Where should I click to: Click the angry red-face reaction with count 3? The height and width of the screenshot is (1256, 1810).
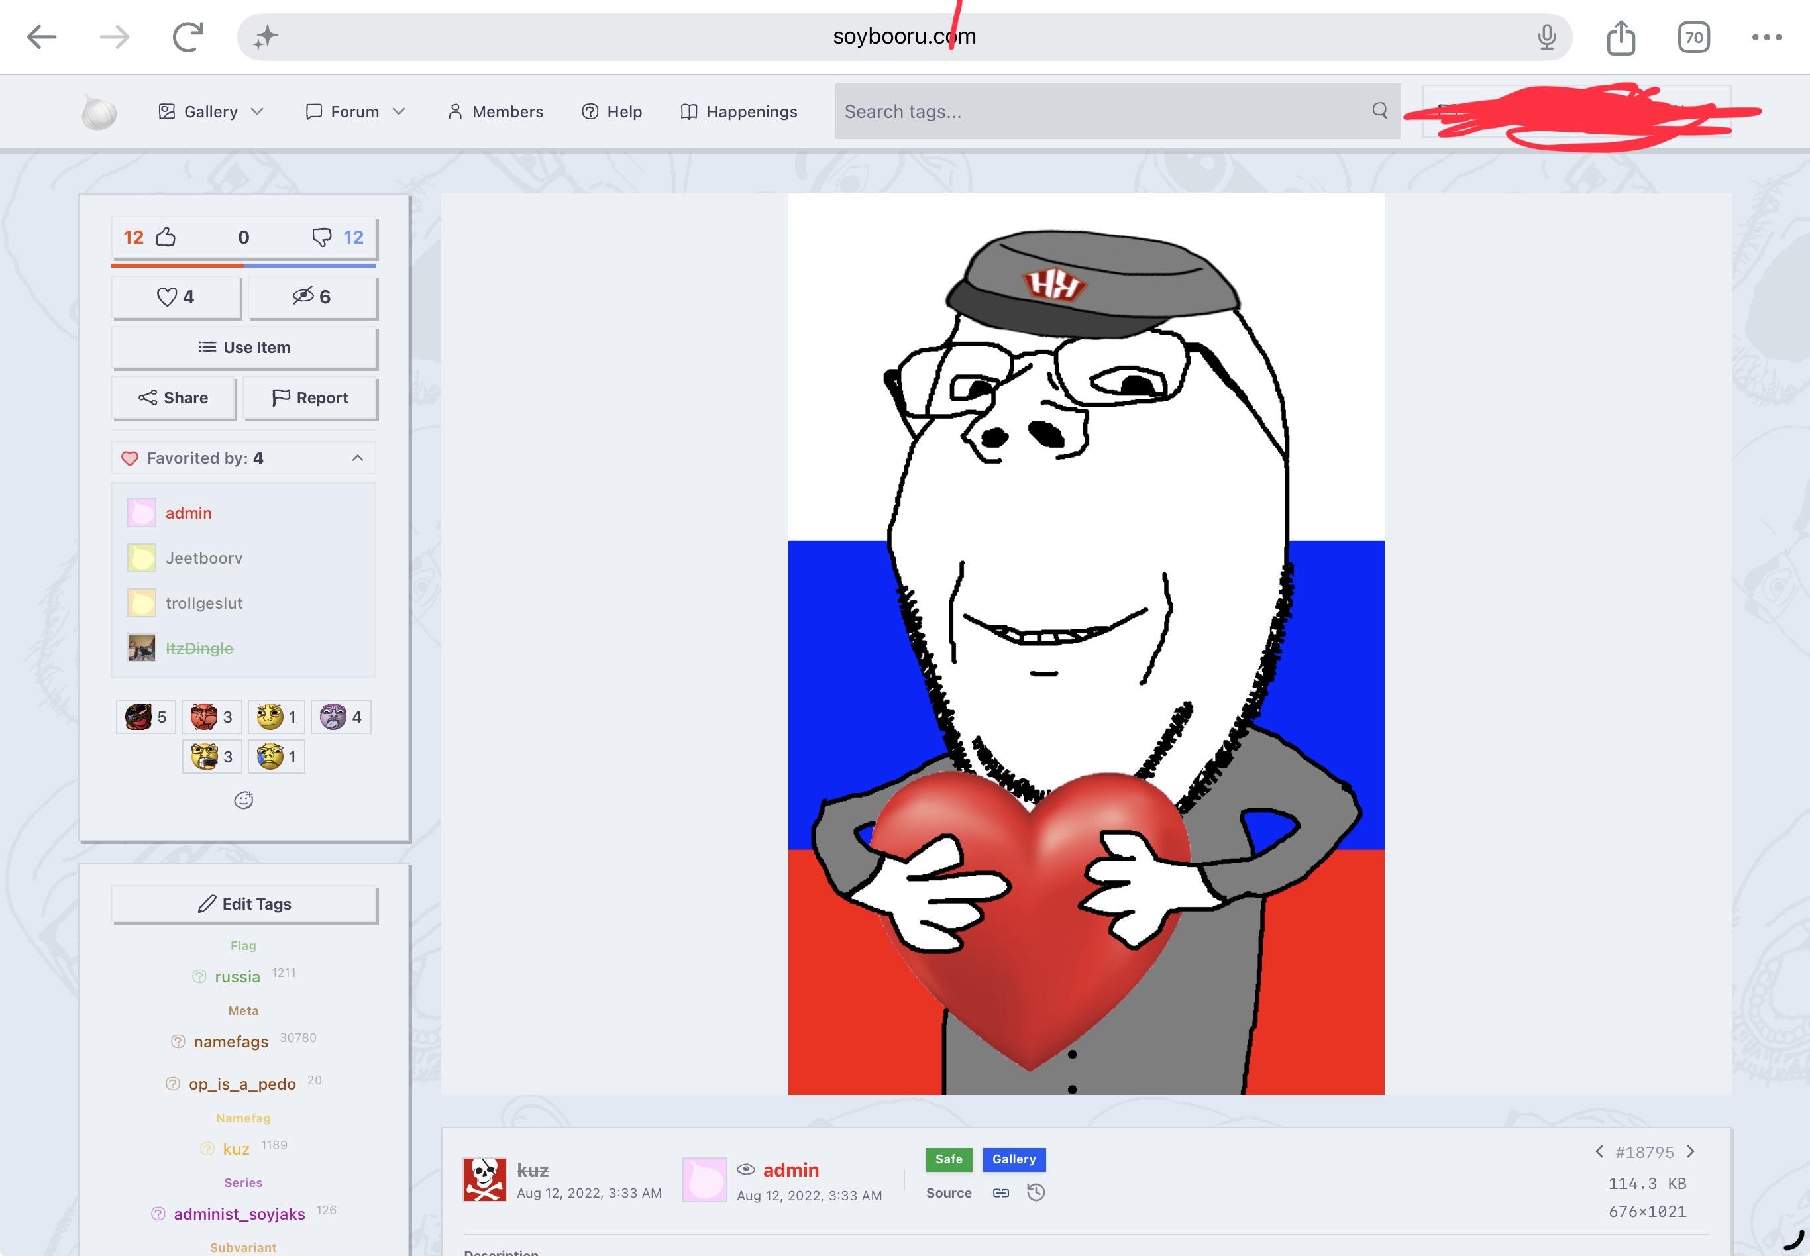[213, 717]
